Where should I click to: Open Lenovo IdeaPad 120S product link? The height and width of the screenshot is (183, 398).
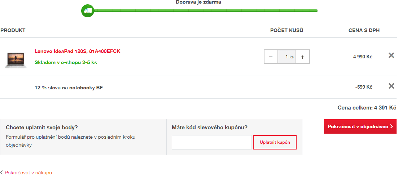click(78, 52)
